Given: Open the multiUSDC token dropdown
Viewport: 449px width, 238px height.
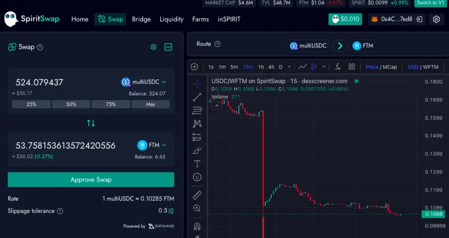Looking at the screenshot, I should click(x=144, y=82).
